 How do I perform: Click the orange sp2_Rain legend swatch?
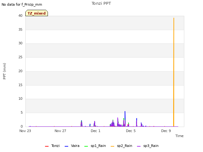(113, 146)
